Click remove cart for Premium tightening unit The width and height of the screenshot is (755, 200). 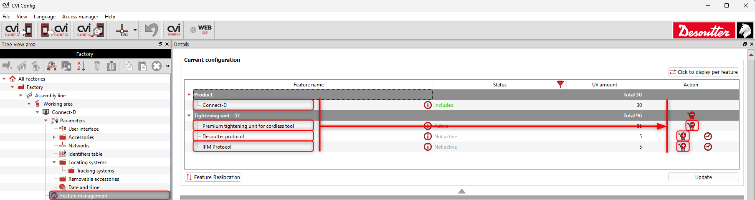[692, 125]
